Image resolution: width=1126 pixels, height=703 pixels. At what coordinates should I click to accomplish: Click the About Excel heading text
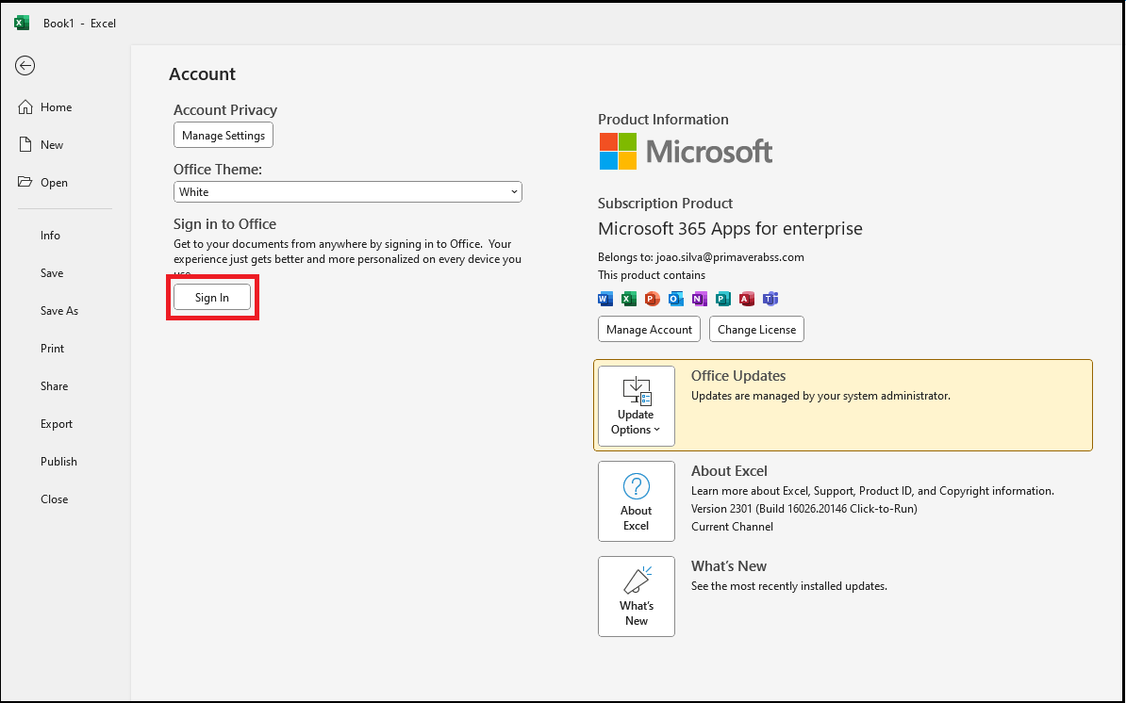point(729,471)
